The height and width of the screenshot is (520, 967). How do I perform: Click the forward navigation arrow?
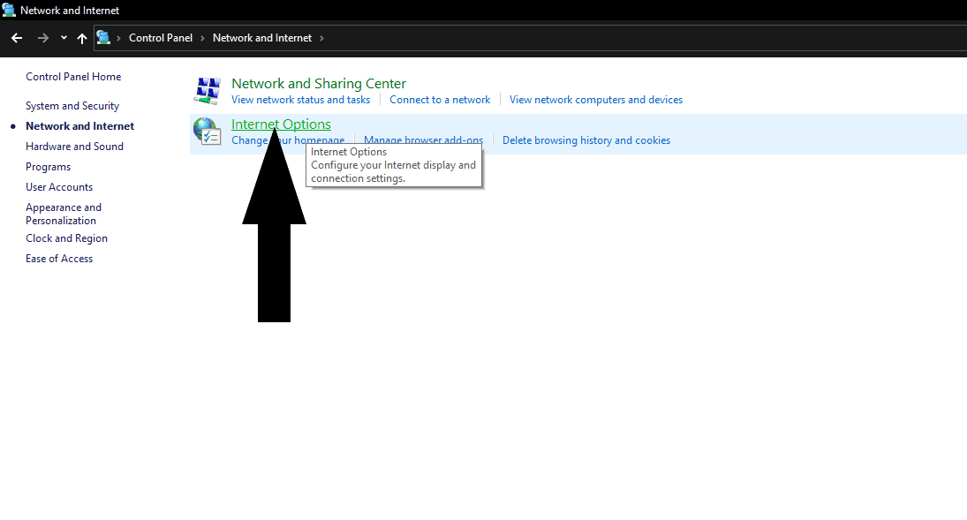(42, 38)
